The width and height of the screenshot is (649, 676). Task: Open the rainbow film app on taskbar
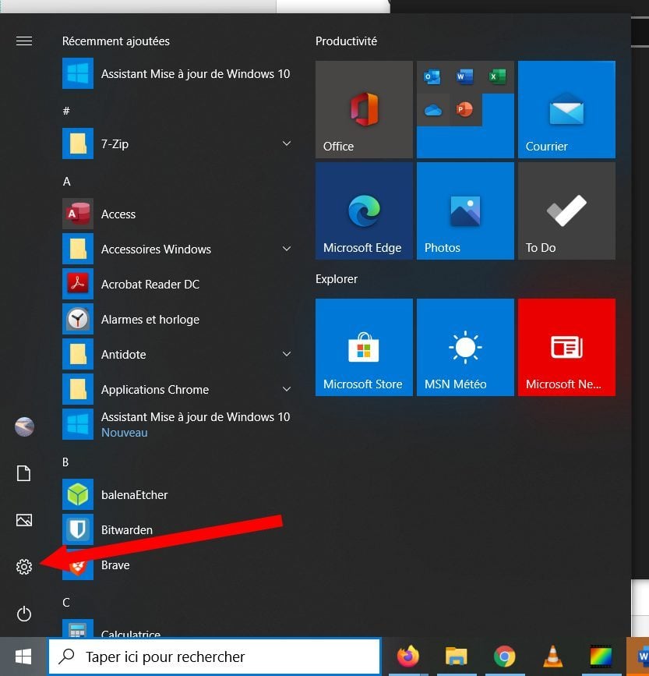601,657
